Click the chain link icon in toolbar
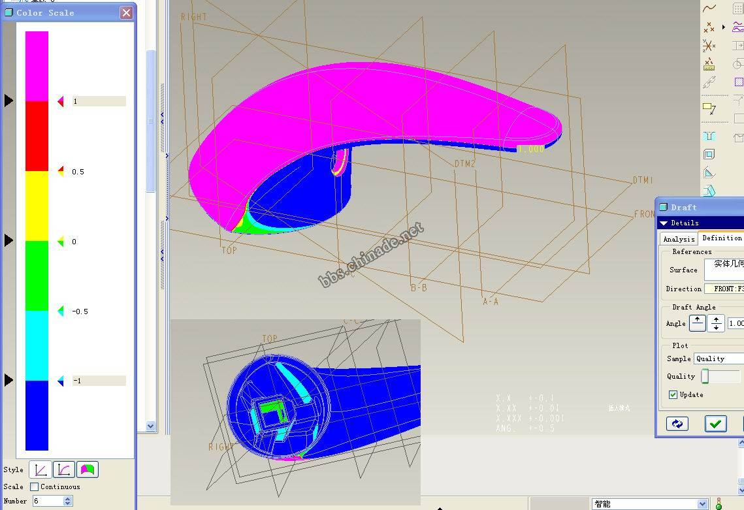Screen dimensions: 744x510 709,82
